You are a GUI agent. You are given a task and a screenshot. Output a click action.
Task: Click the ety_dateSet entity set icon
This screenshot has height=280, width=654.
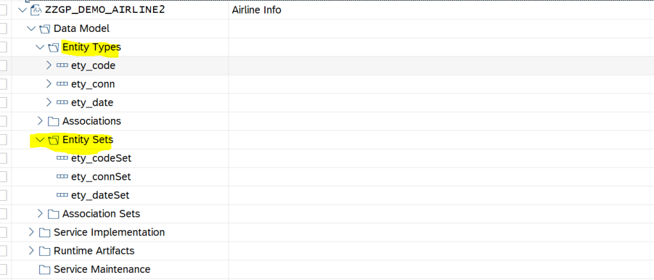[62, 196]
